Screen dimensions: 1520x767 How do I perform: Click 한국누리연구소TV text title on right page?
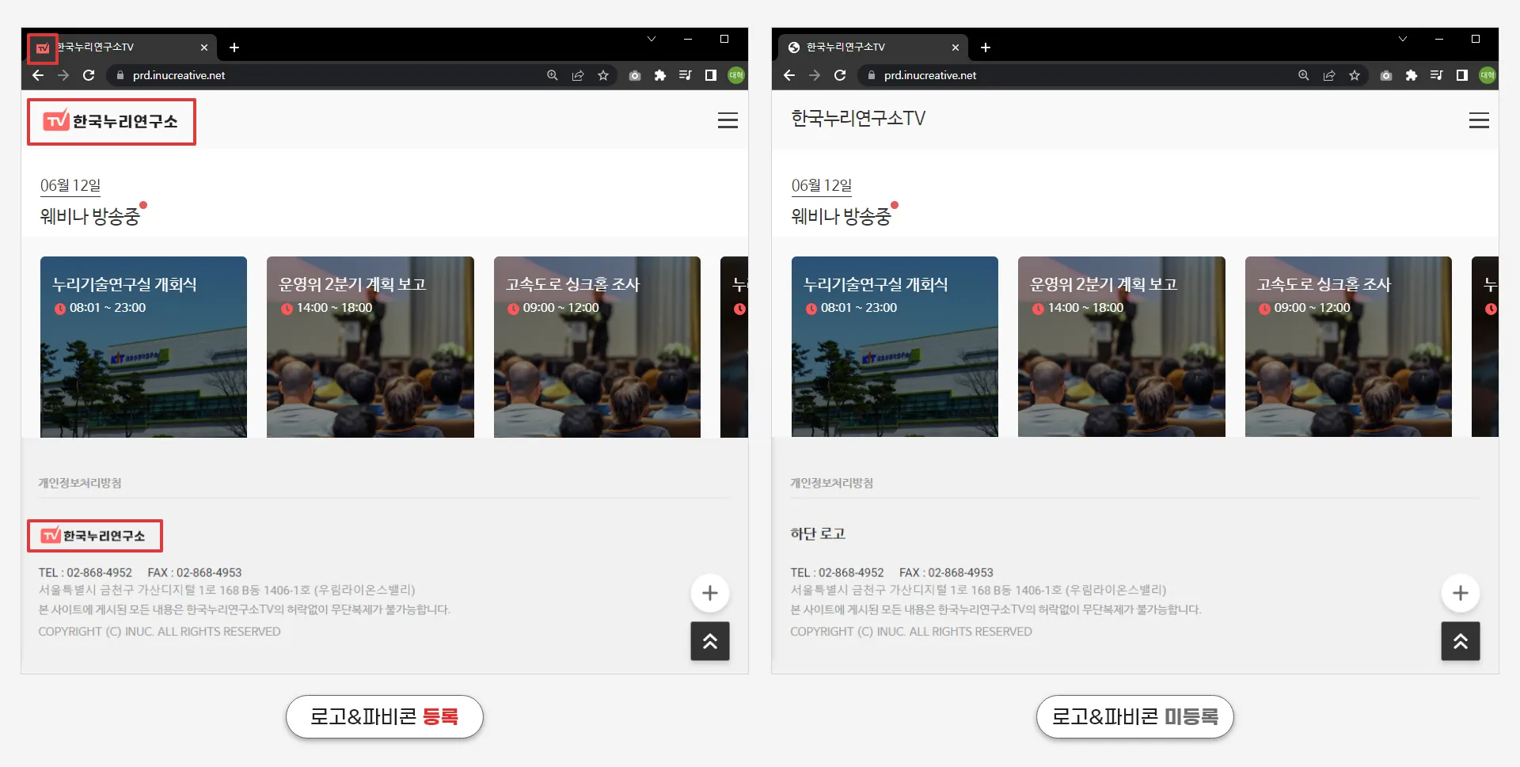(858, 119)
